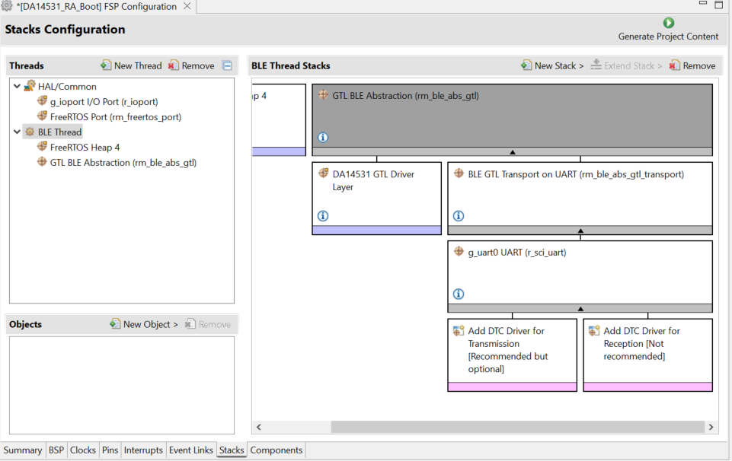
Task: Collapse triangle under GTL BLE Abstraction block
Action: [x=512, y=152]
